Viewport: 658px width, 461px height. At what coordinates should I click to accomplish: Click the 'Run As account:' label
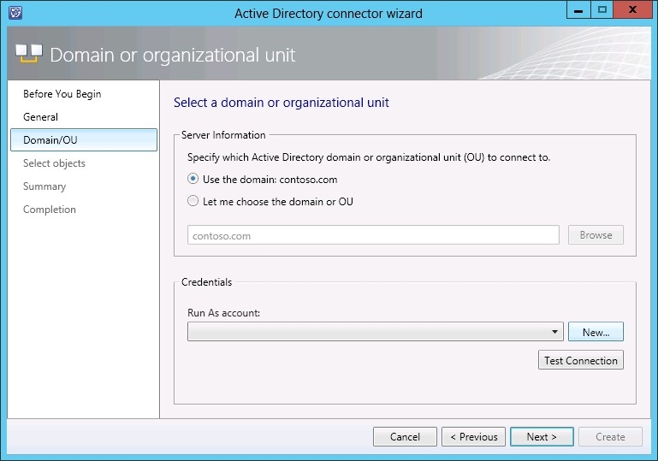point(223,313)
